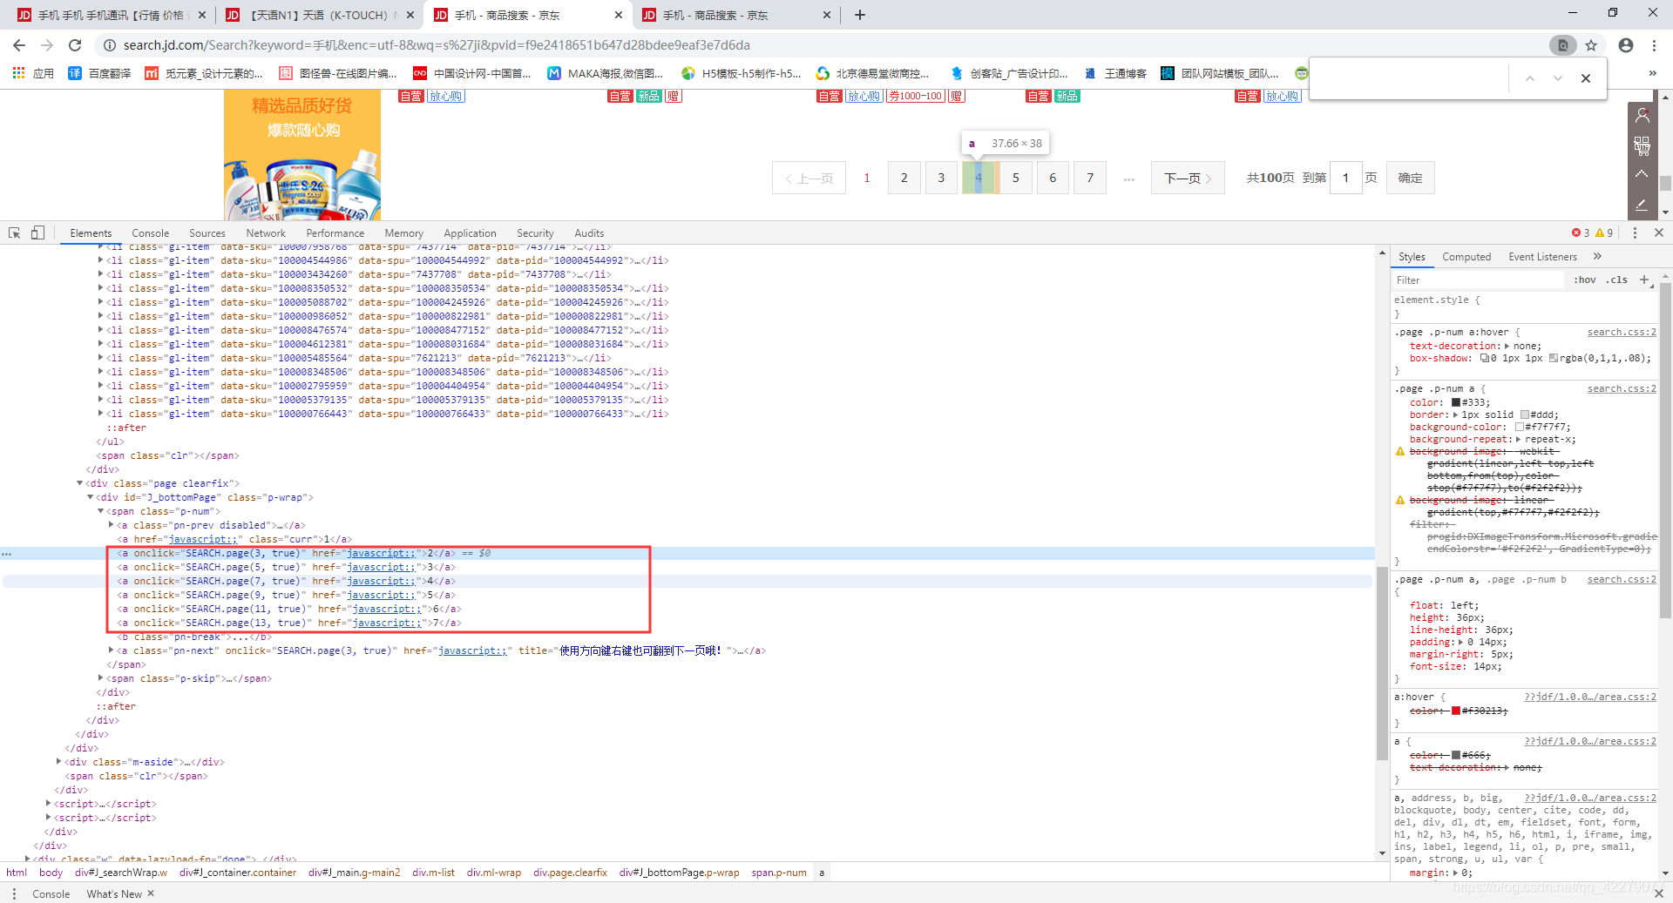1673x903 pixels.
Task: Click the page number jump input
Action: coord(1346,178)
